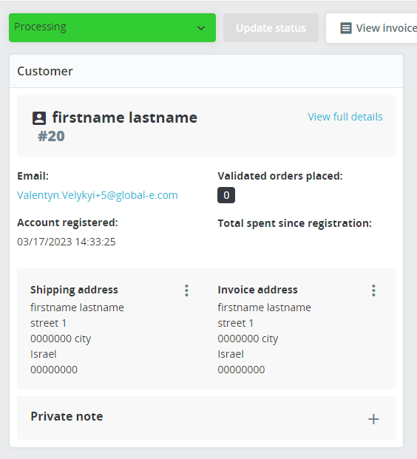417x459 pixels.
Task: Click the validated orders count badge
Action: click(x=226, y=195)
